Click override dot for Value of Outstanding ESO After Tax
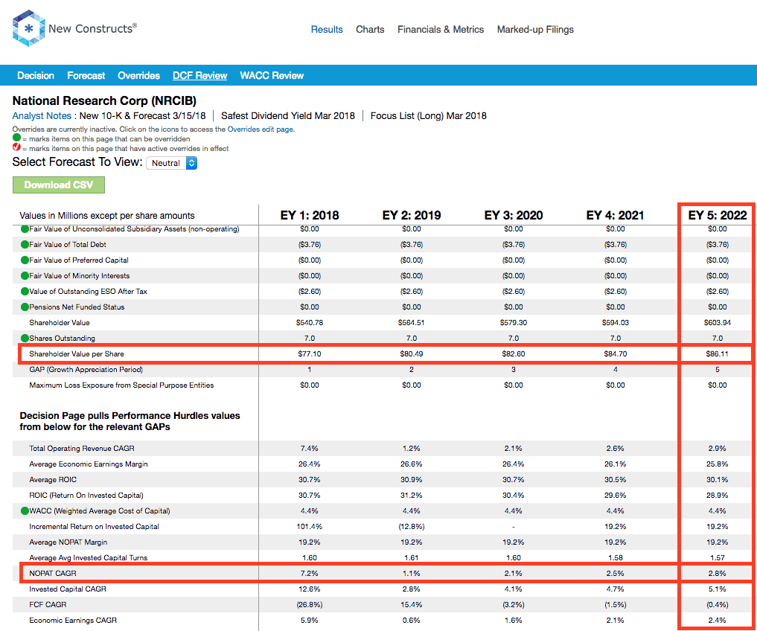The width and height of the screenshot is (757, 631). point(25,292)
